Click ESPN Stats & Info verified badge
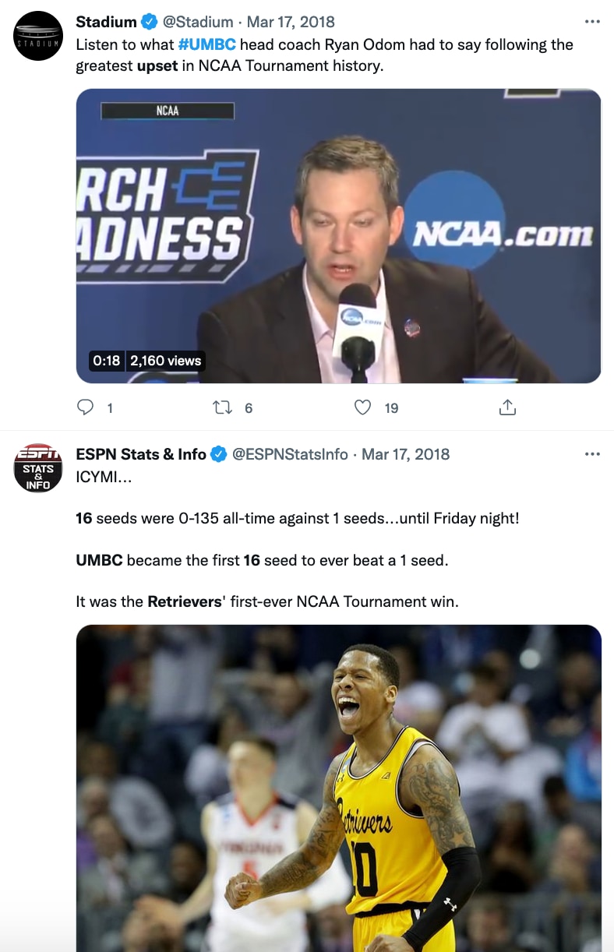614x952 pixels. [219, 454]
